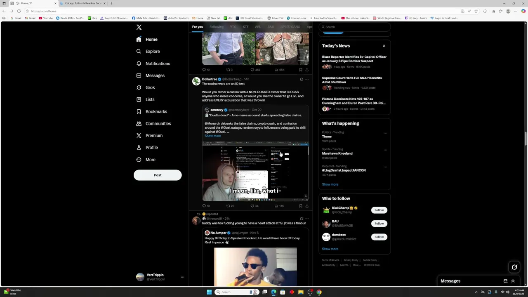
Task: Open the YouTube bookmark
Action: click(46, 18)
